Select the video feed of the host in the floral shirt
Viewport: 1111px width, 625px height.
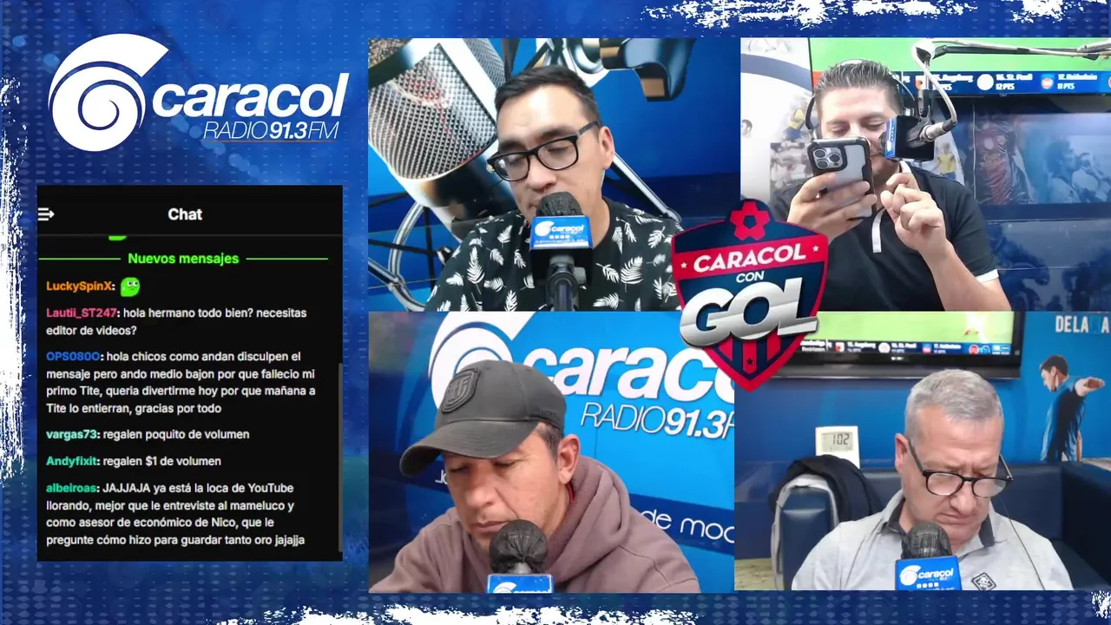point(554,174)
